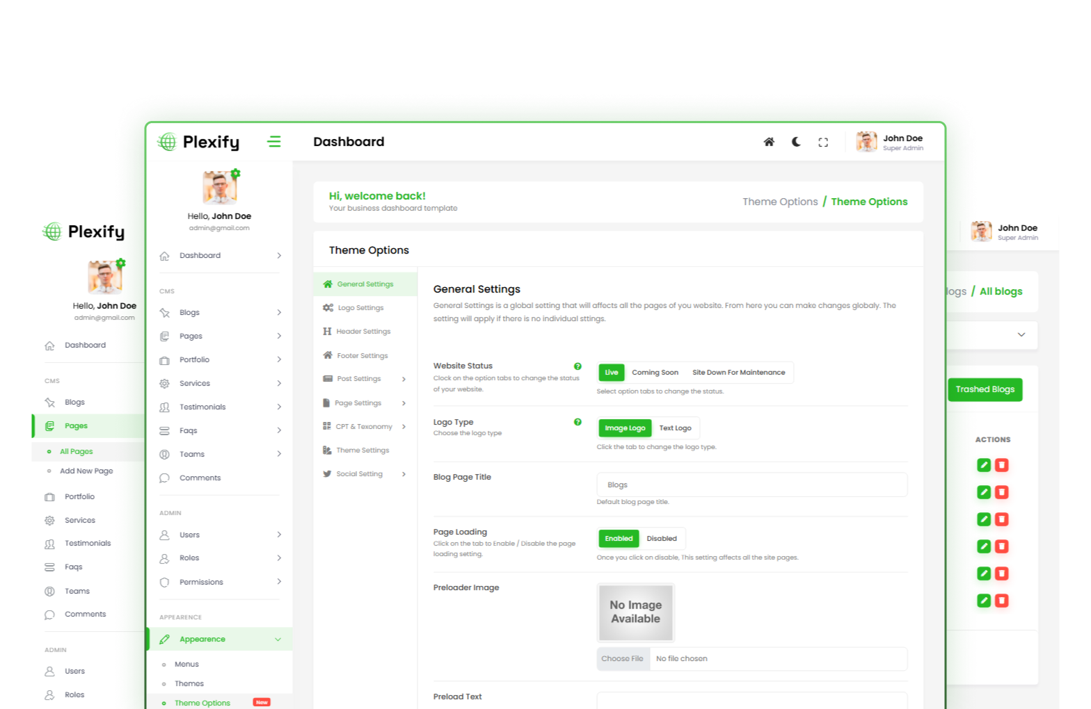Select the Text Logo option
Image resolution: width=1091 pixels, height=709 pixels.
tap(675, 428)
